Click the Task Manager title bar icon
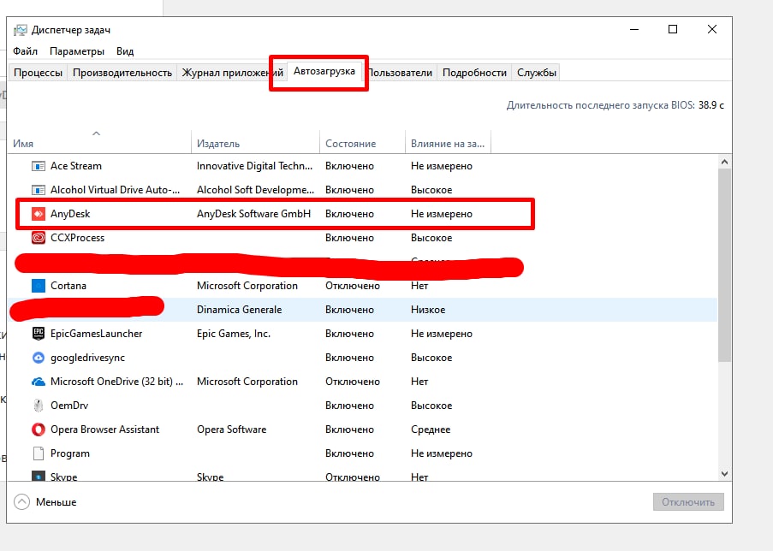 pyautogui.click(x=21, y=30)
